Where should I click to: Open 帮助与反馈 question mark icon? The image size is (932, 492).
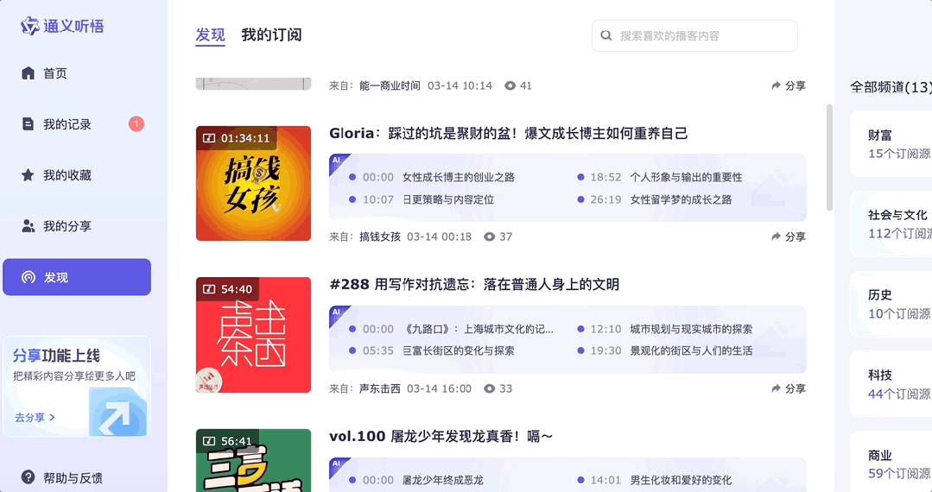pos(28,477)
